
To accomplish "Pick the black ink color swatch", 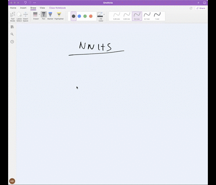I will pyautogui.click(x=73, y=16).
